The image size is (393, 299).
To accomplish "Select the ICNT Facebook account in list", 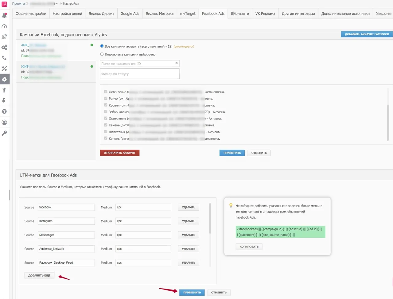I will [56, 72].
